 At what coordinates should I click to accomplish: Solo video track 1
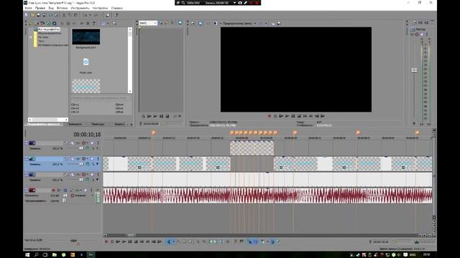98,143
